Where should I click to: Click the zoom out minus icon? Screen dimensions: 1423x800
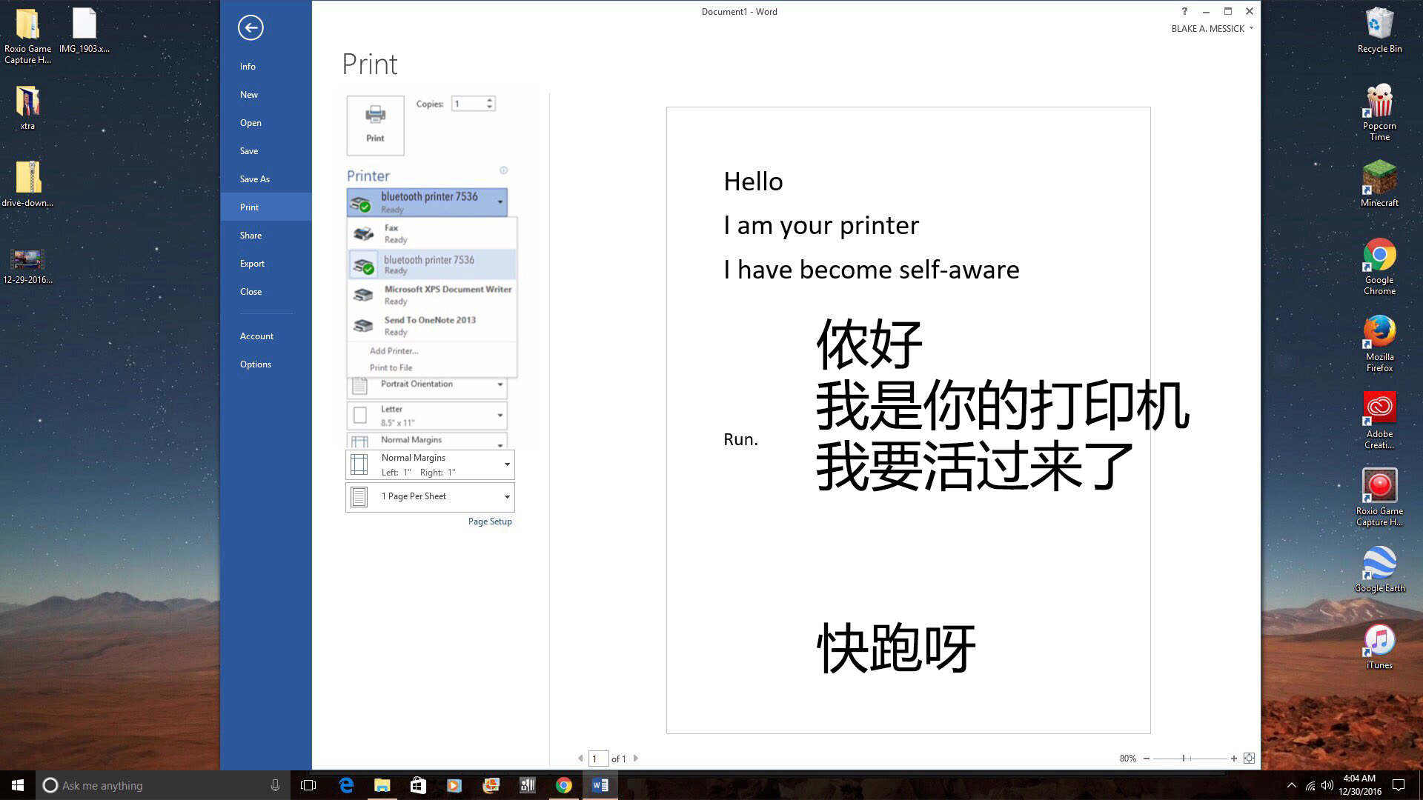click(x=1147, y=758)
